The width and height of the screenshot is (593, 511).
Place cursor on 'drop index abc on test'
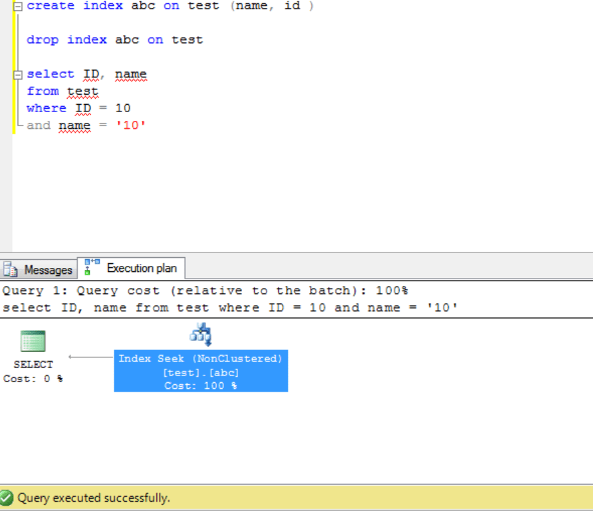click(115, 40)
